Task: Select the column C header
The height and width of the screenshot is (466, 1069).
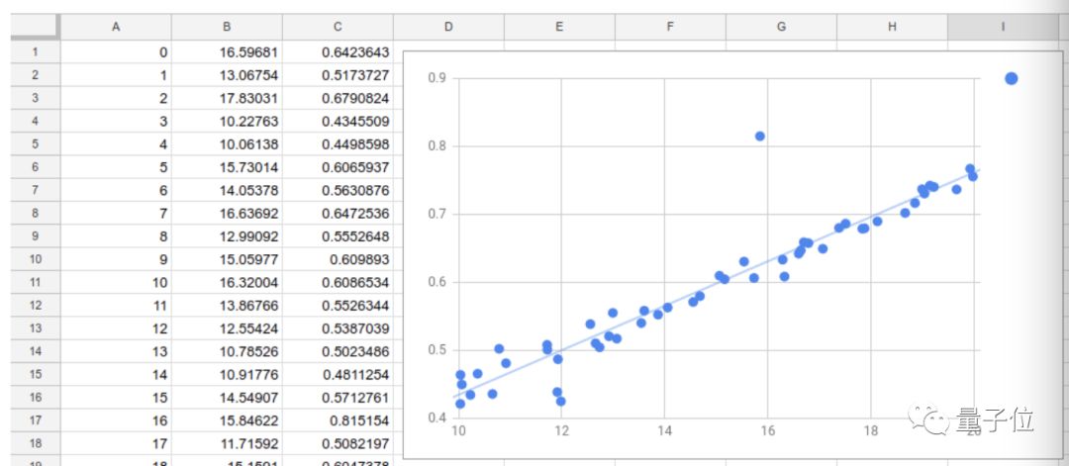Action: tap(338, 27)
